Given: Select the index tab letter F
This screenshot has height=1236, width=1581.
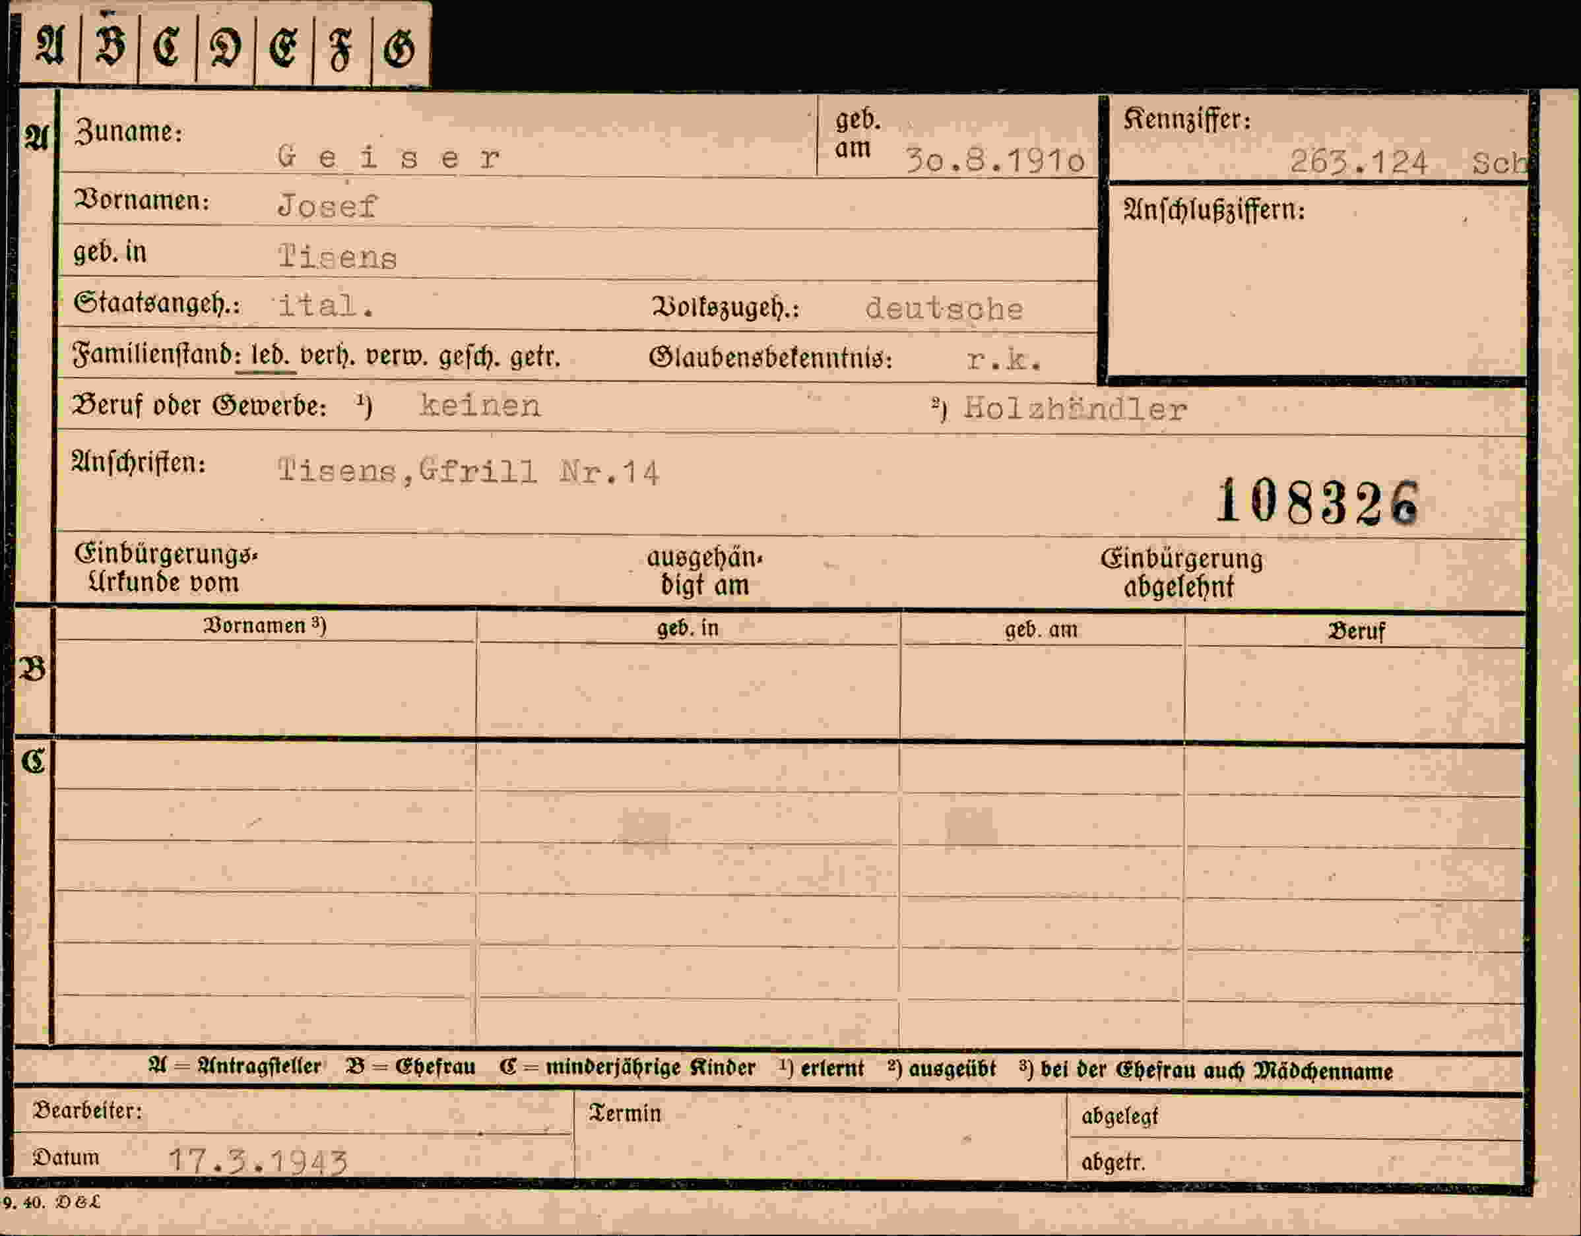Looking at the screenshot, I should click(x=340, y=49).
